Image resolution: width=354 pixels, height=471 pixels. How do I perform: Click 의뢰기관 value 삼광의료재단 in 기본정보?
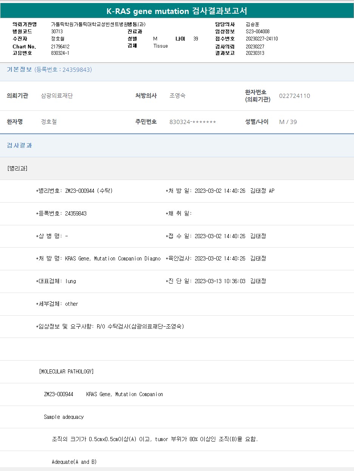click(57, 96)
